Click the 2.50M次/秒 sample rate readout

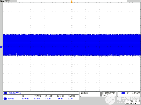coord(109,93)
